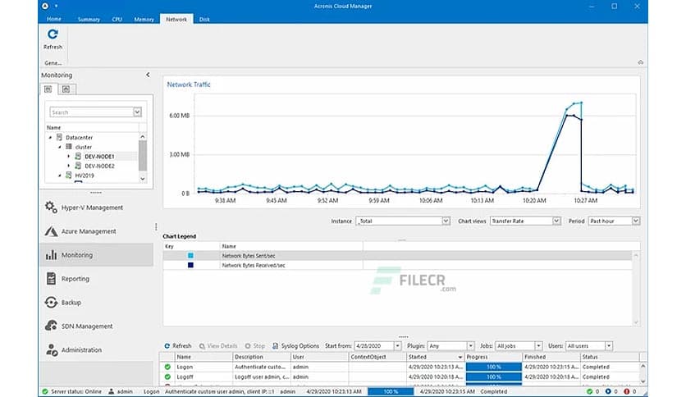Open Hyper-V Management section
This screenshot has width=686, height=397.
coord(96,208)
